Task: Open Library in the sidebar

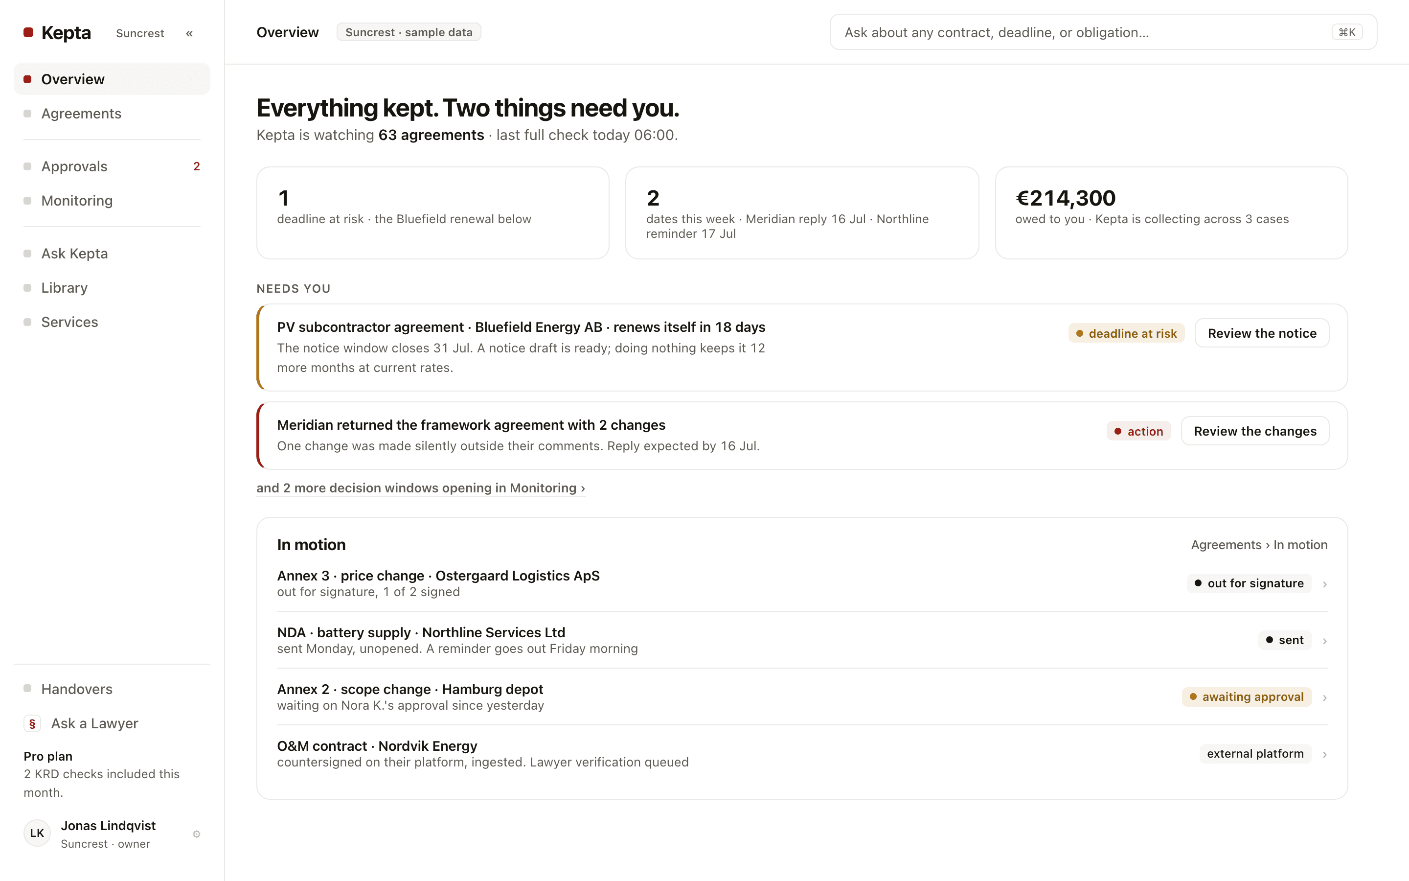Action: [x=112, y=288]
